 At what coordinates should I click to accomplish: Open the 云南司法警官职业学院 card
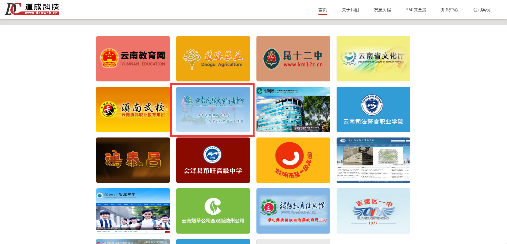pyautogui.click(x=373, y=109)
